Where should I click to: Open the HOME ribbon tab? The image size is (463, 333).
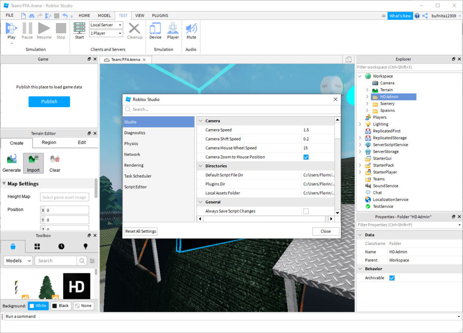(x=84, y=16)
